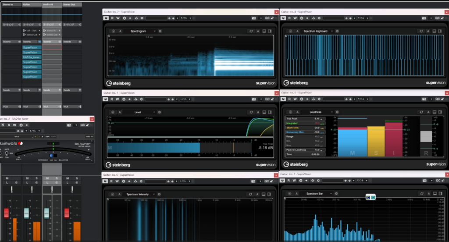Click the Audio 01 pan control

(52, 189)
